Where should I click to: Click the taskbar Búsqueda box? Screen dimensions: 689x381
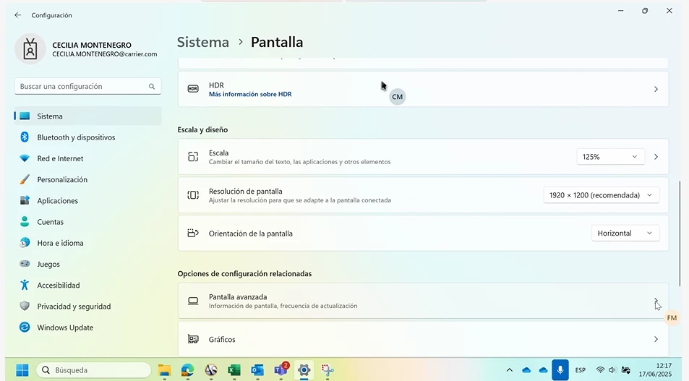click(93, 370)
